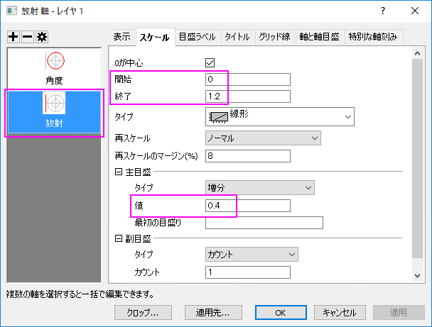This screenshot has width=432, height=327.
Task: Close the 放射 軸 dialog window
Action: 415,11
